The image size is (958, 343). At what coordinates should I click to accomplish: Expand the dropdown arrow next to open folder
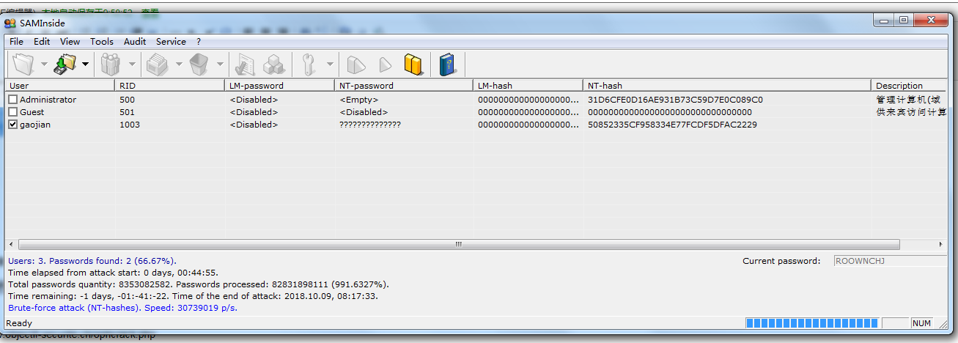pyautogui.click(x=44, y=64)
